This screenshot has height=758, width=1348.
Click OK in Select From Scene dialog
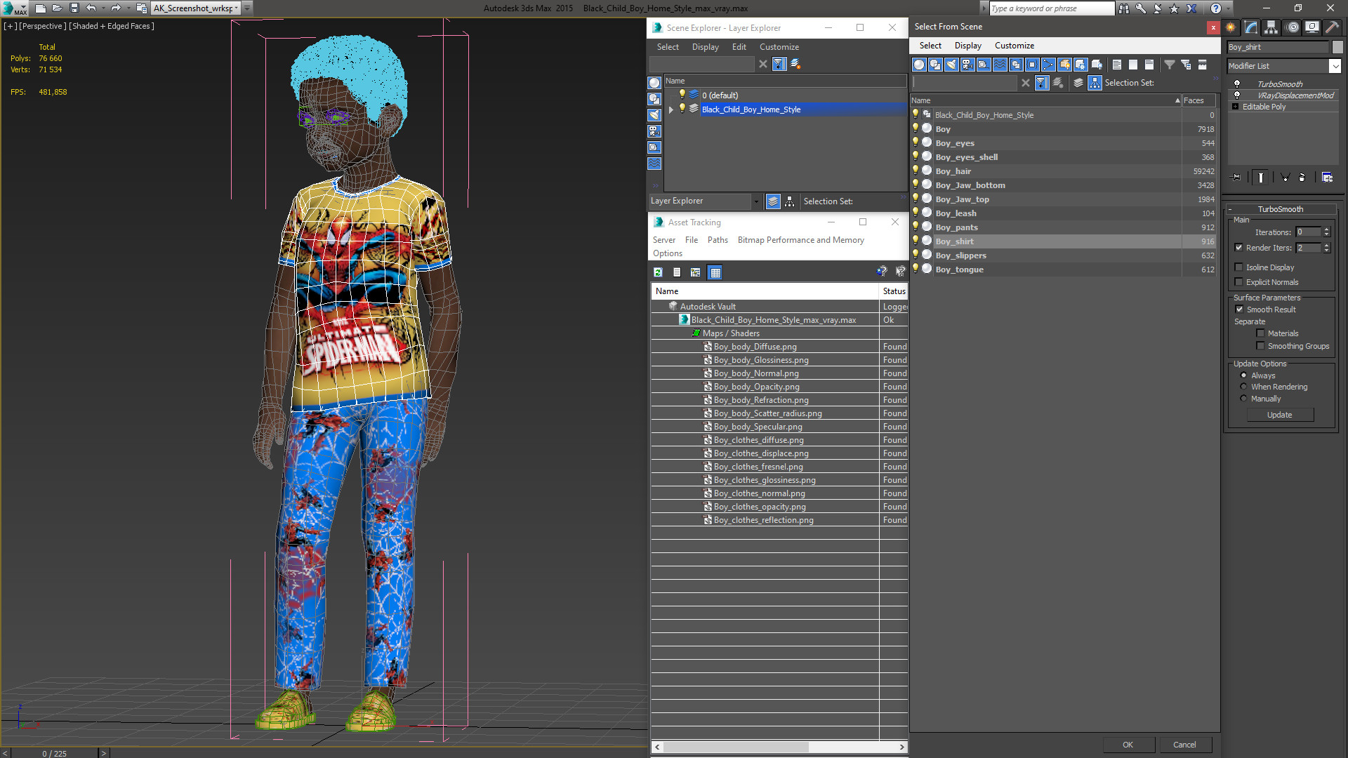[1128, 745]
